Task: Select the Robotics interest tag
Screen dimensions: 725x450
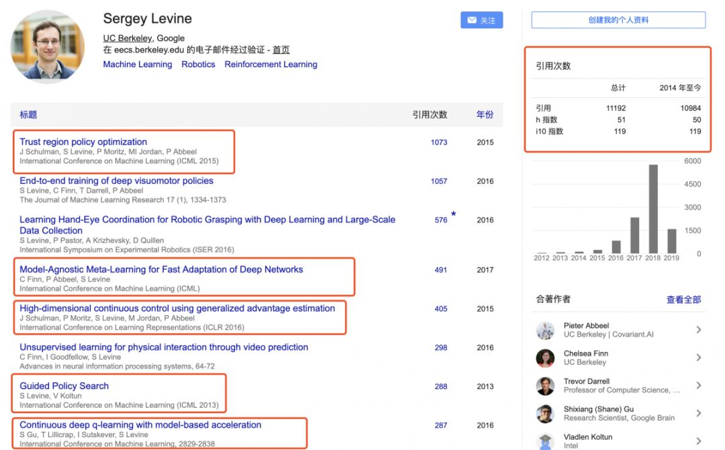Action: click(x=198, y=64)
